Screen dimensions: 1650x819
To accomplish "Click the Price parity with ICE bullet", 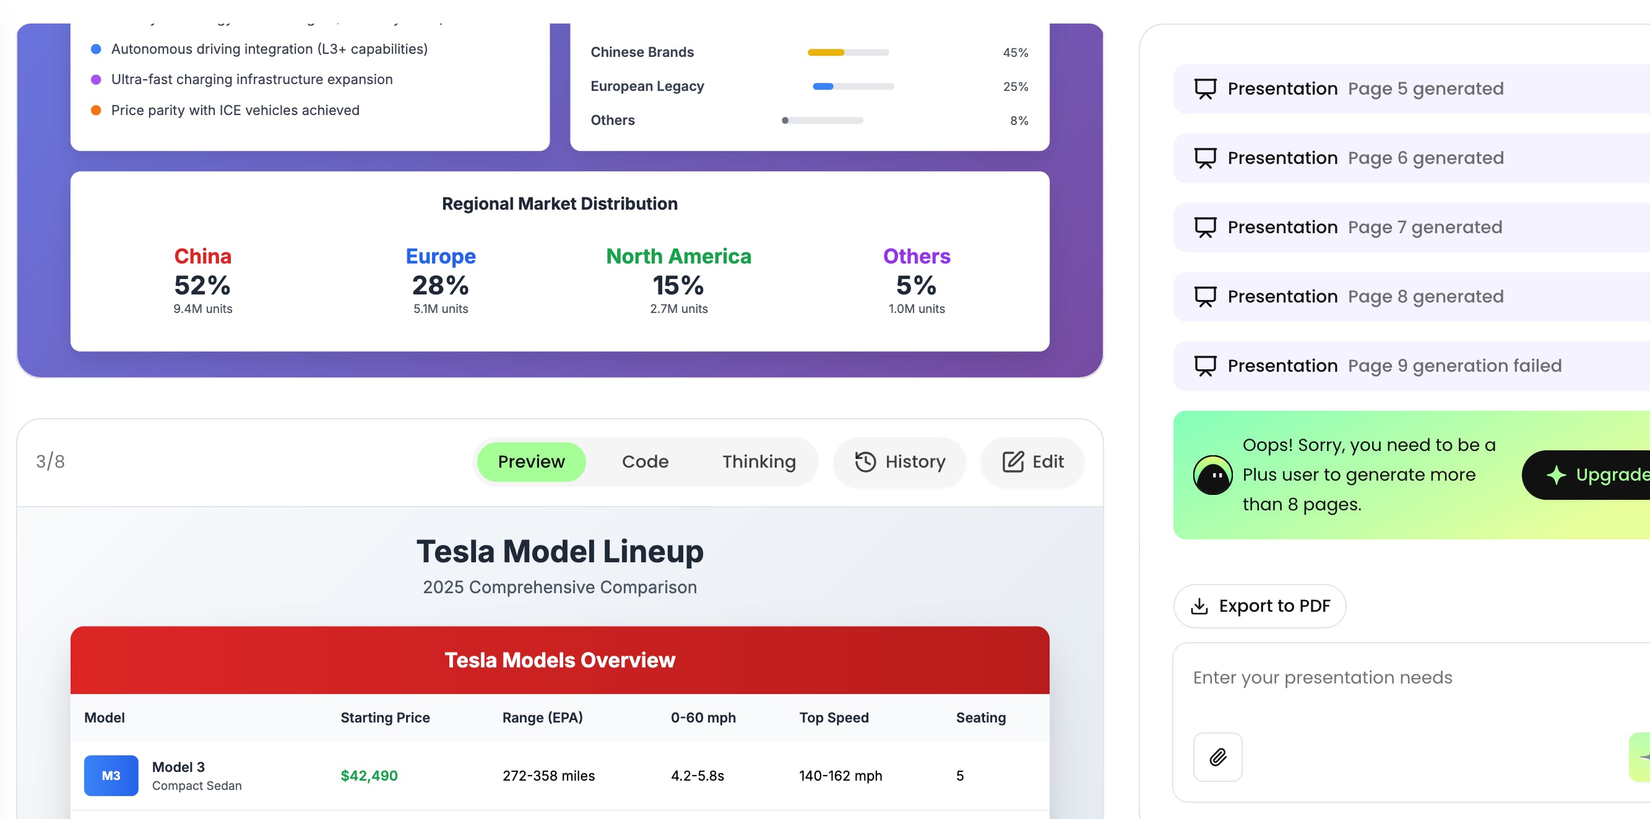I will (x=235, y=110).
